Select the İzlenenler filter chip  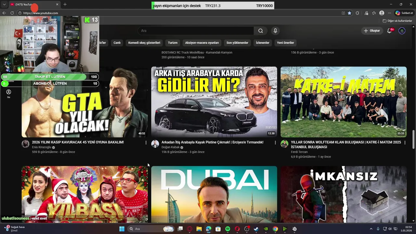(263, 43)
